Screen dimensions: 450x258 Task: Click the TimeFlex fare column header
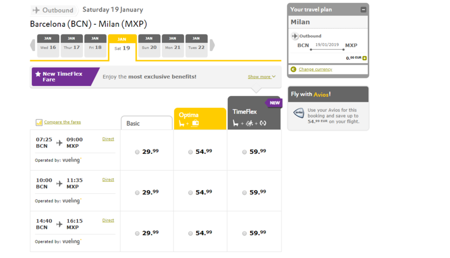tap(254, 113)
